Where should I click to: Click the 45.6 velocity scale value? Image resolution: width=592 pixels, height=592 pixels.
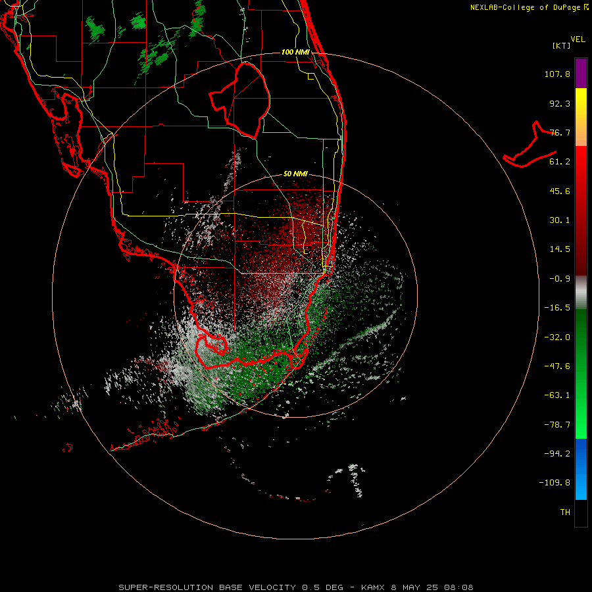560,191
